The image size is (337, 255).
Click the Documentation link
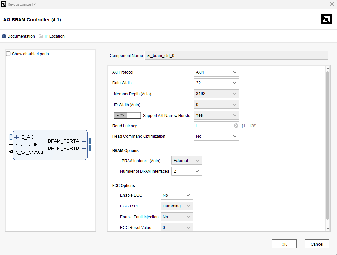tap(21, 36)
